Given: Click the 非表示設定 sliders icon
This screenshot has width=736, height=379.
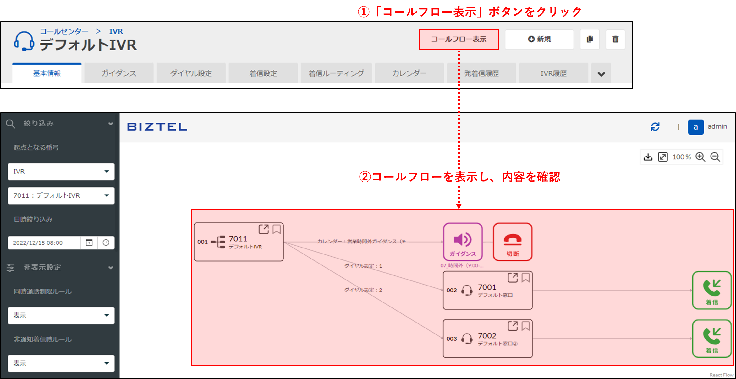Looking at the screenshot, I should tap(10, 268).
